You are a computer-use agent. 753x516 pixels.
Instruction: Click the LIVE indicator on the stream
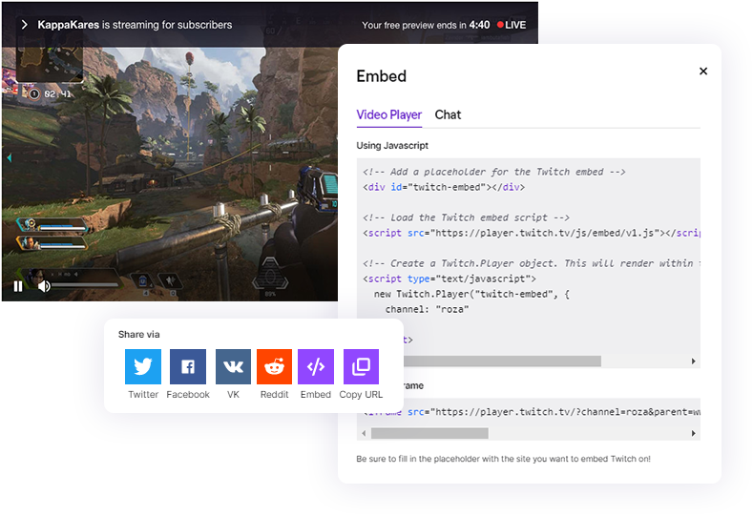pyautogui.click(x=512, y=25)
